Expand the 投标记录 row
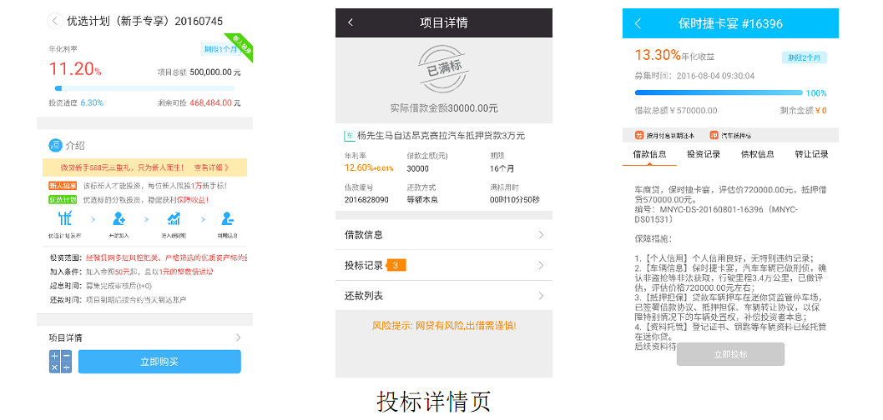This screenshot has width=883, height=420. tap(444, 265)
